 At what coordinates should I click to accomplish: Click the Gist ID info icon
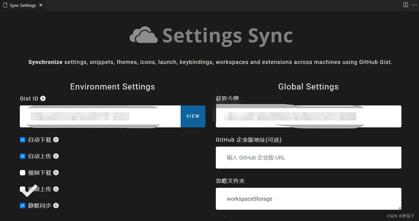pyautogui.click(x=43, y=98)
